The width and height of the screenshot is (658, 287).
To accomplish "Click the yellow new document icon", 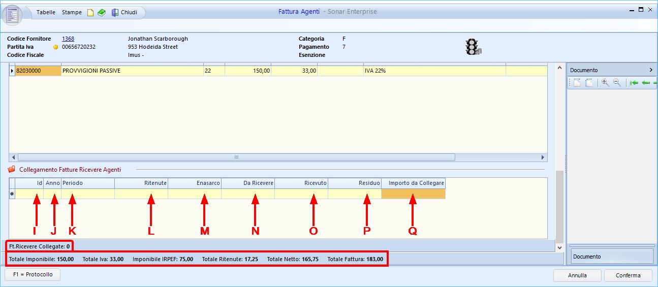I will (x=90, y=13).
